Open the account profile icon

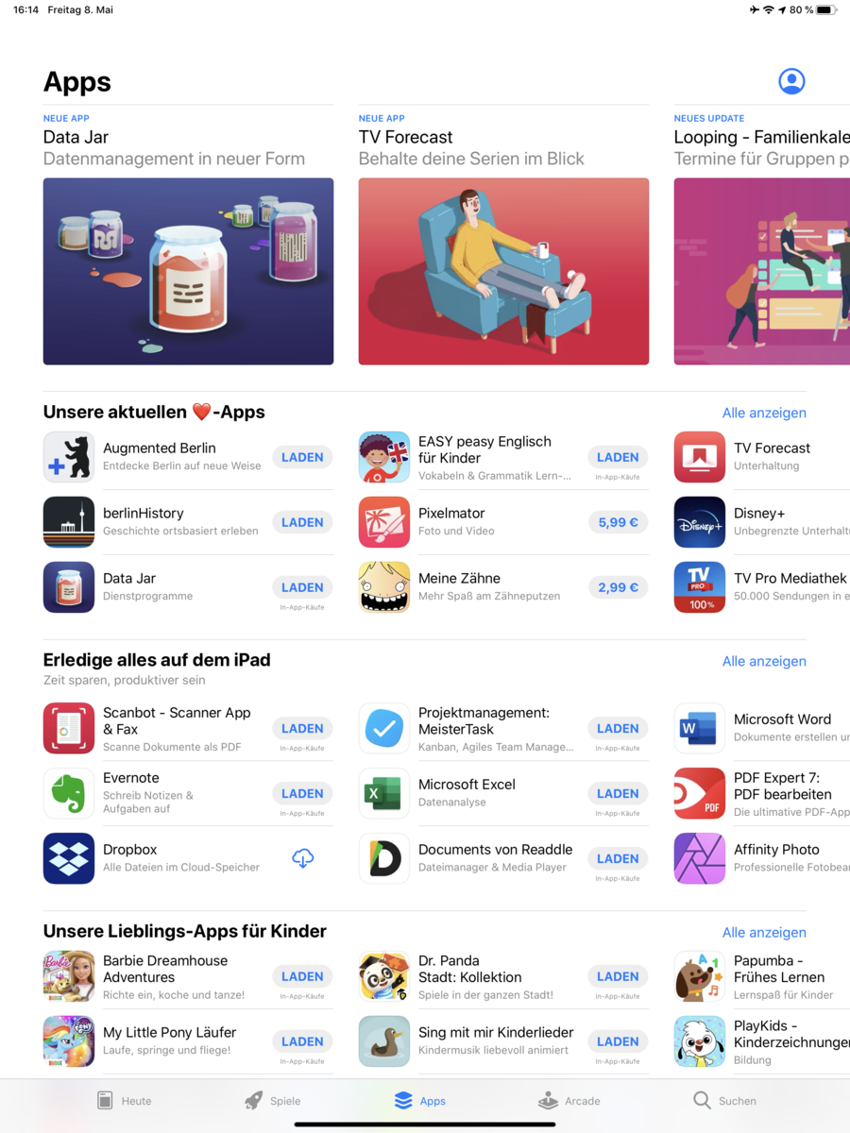coord(791,81)
